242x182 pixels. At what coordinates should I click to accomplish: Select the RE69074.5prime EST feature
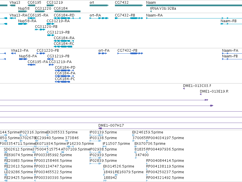[6, 158]
